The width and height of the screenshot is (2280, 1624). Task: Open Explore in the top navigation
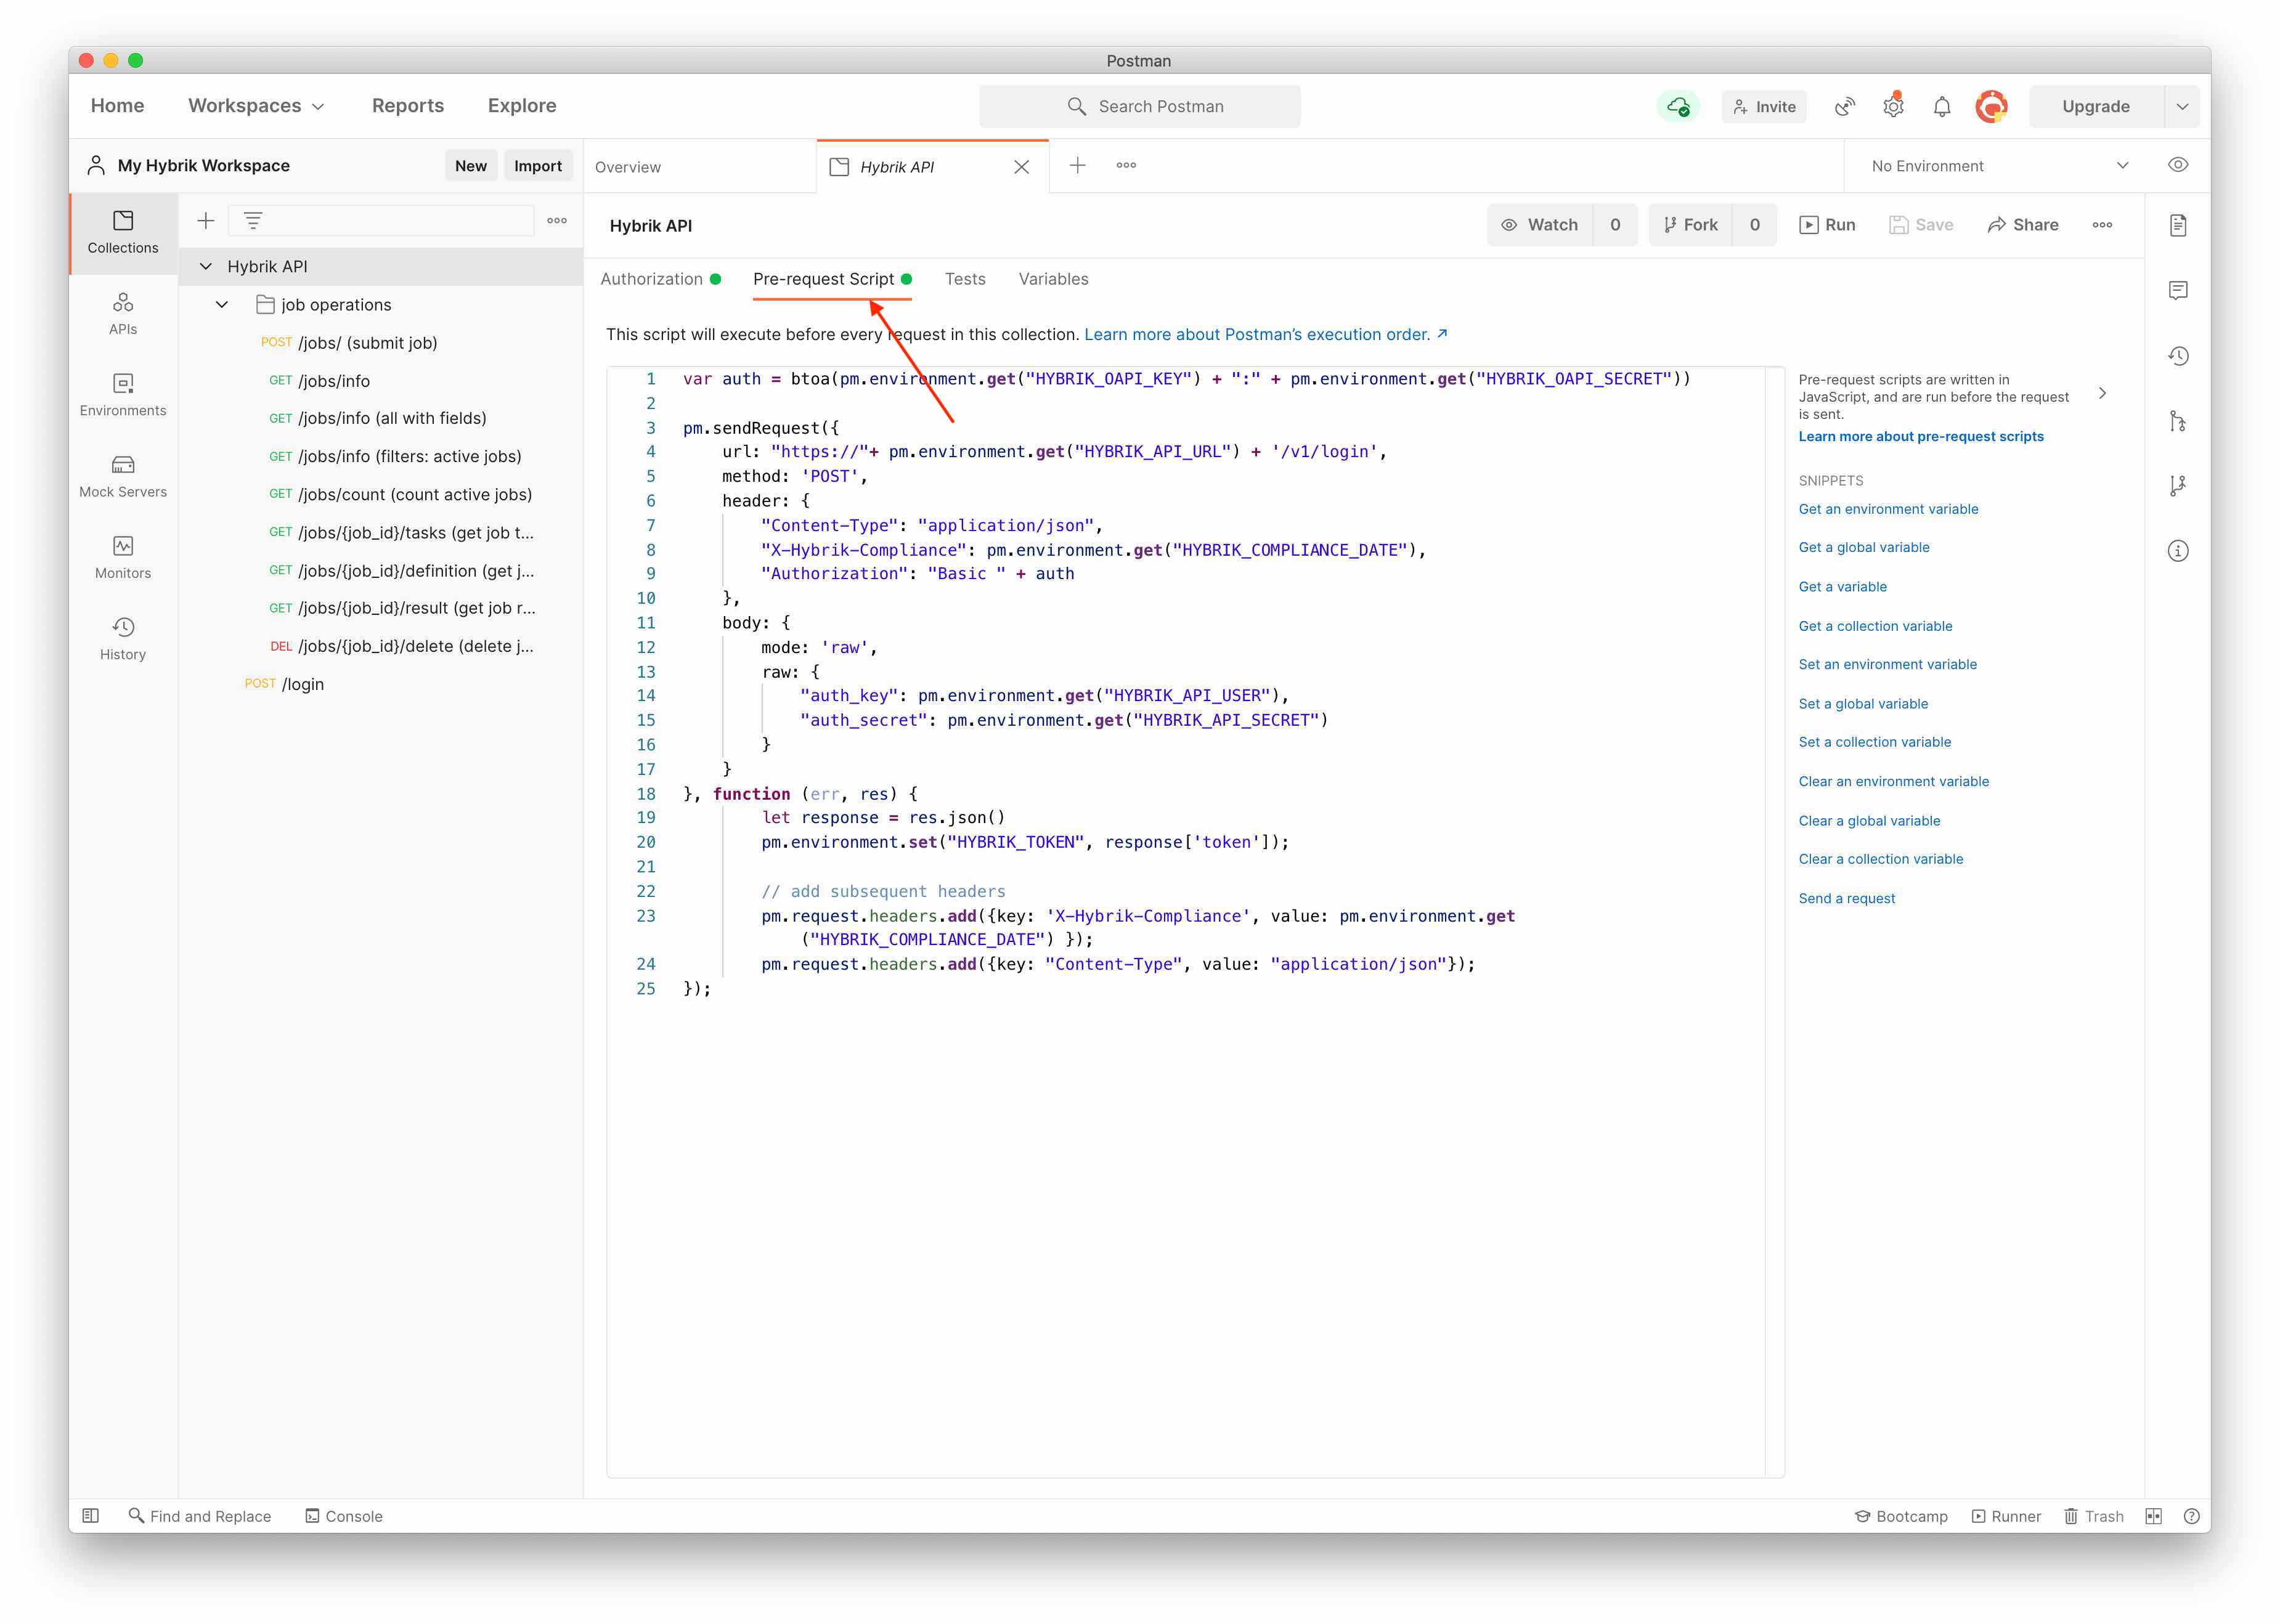click(522, 106)
